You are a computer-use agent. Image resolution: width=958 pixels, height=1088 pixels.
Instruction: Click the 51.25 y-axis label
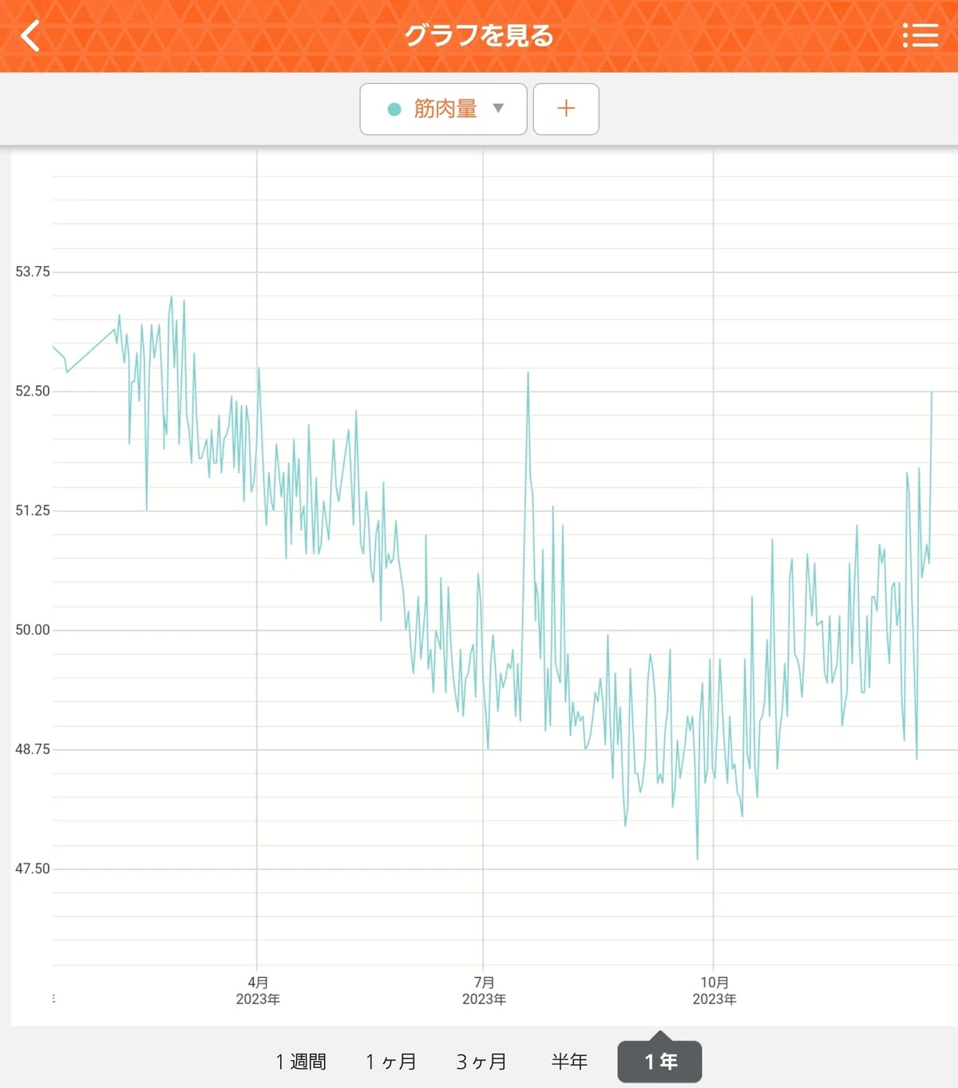tap(33, 510)
